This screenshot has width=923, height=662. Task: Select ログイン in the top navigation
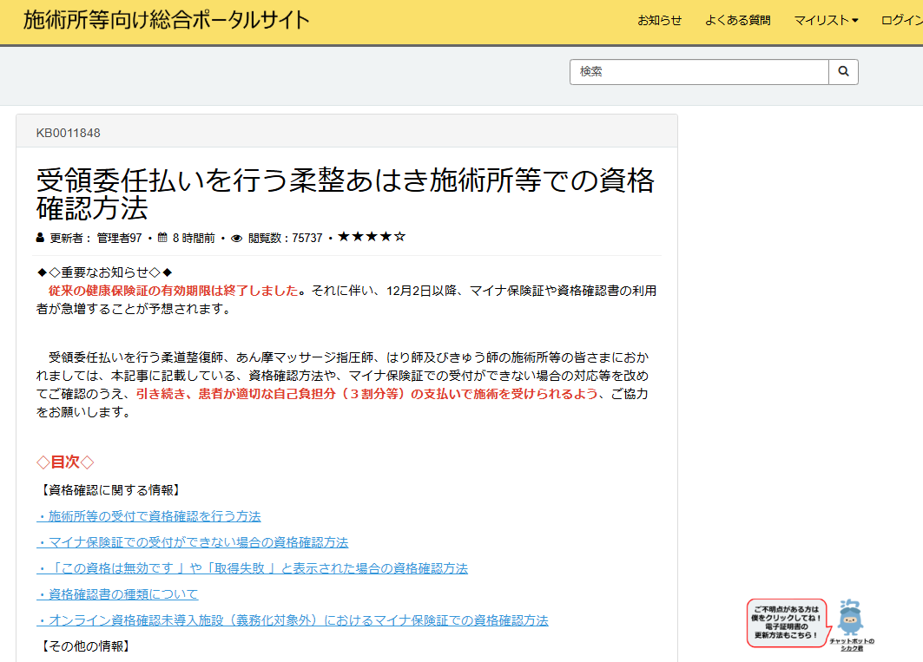pos(901,21)
